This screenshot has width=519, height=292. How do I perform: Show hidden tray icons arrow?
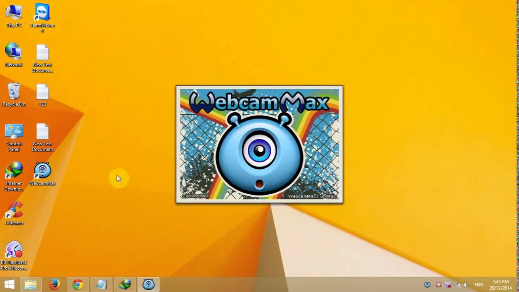tap(418, 285)
